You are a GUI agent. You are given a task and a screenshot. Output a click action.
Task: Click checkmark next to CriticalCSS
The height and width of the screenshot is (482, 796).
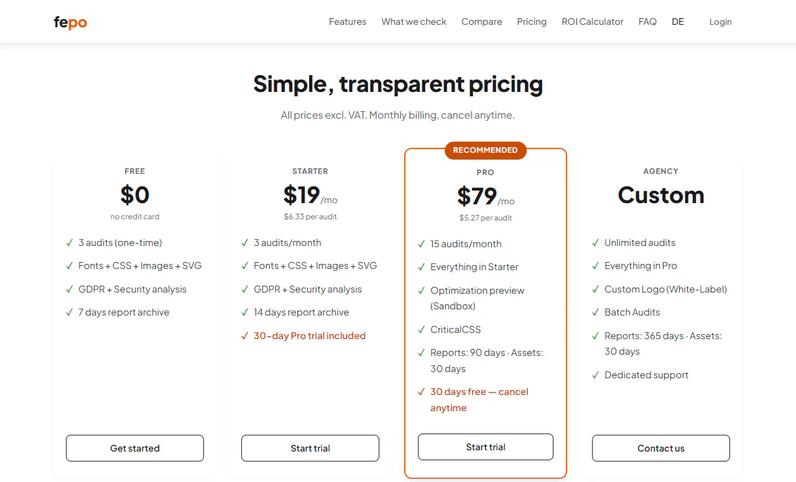[x=422, y=330]
